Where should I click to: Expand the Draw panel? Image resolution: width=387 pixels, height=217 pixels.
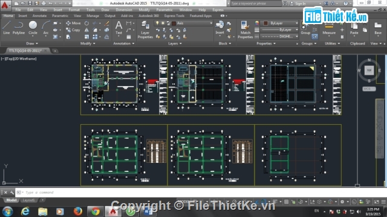click(32, 43)
